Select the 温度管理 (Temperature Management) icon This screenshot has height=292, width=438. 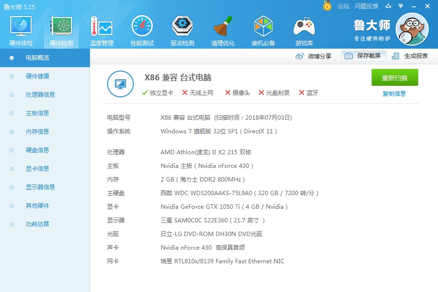click(101, 28)
